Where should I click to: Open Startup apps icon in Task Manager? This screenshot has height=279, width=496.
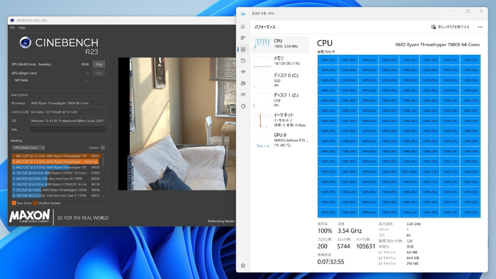243,72
